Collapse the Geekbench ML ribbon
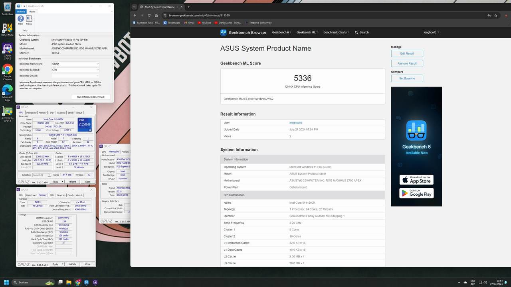 click(111, 12)
